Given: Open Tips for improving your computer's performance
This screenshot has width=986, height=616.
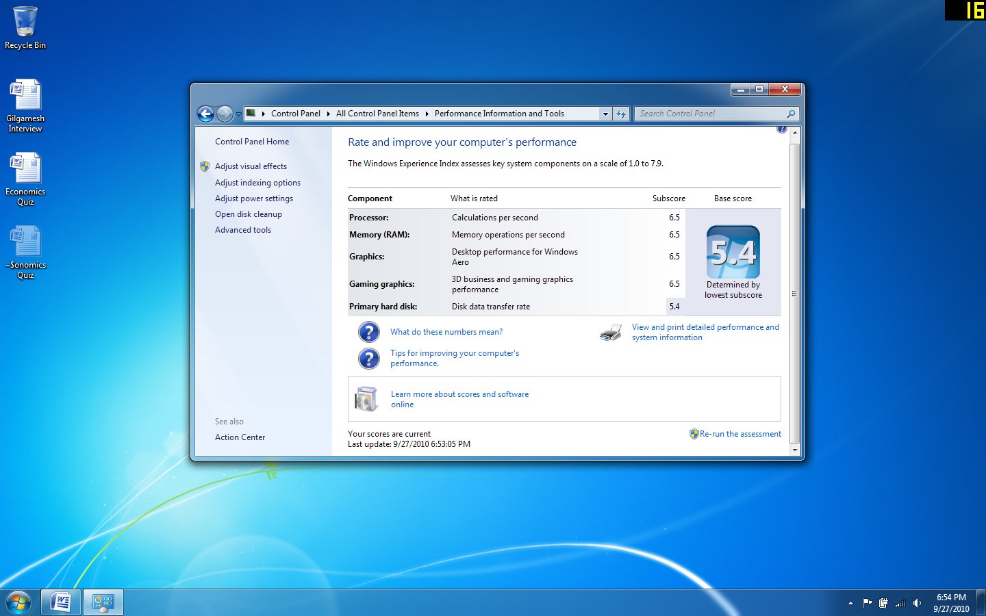Looking at the screenshot, I should click(455, 358).
